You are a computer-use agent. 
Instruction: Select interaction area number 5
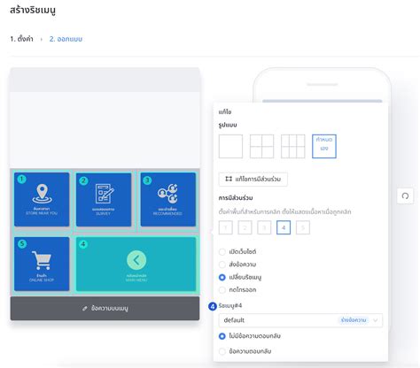303,227
